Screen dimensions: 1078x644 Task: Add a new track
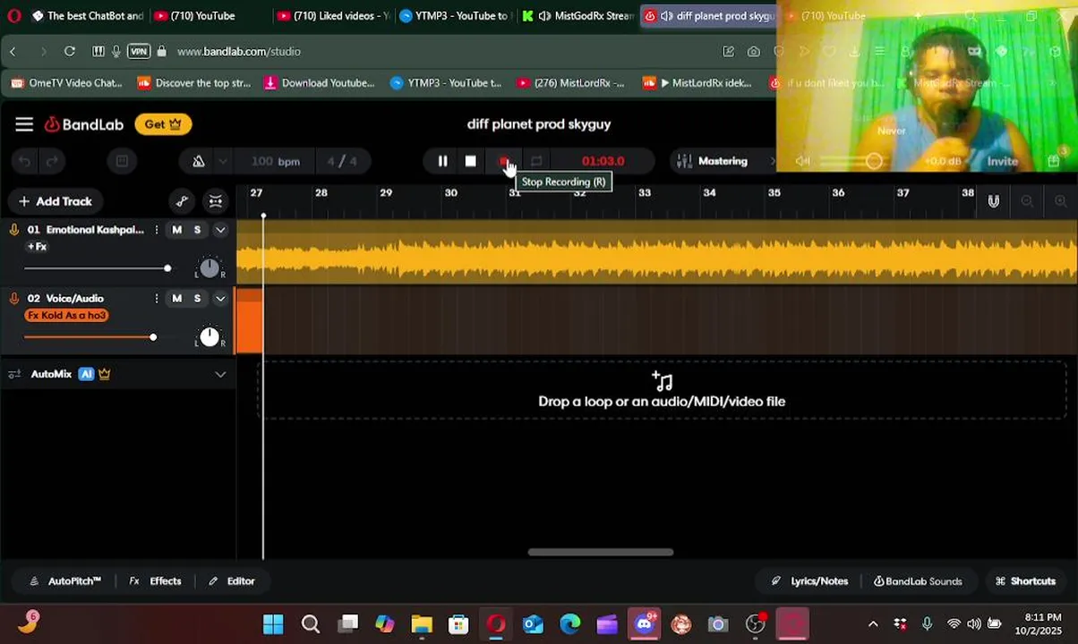56,201
